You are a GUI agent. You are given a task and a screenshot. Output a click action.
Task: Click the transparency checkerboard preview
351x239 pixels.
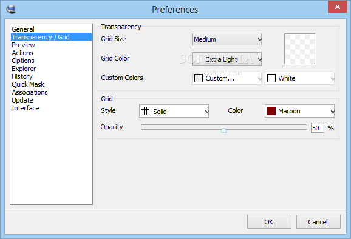coord(300,49)
